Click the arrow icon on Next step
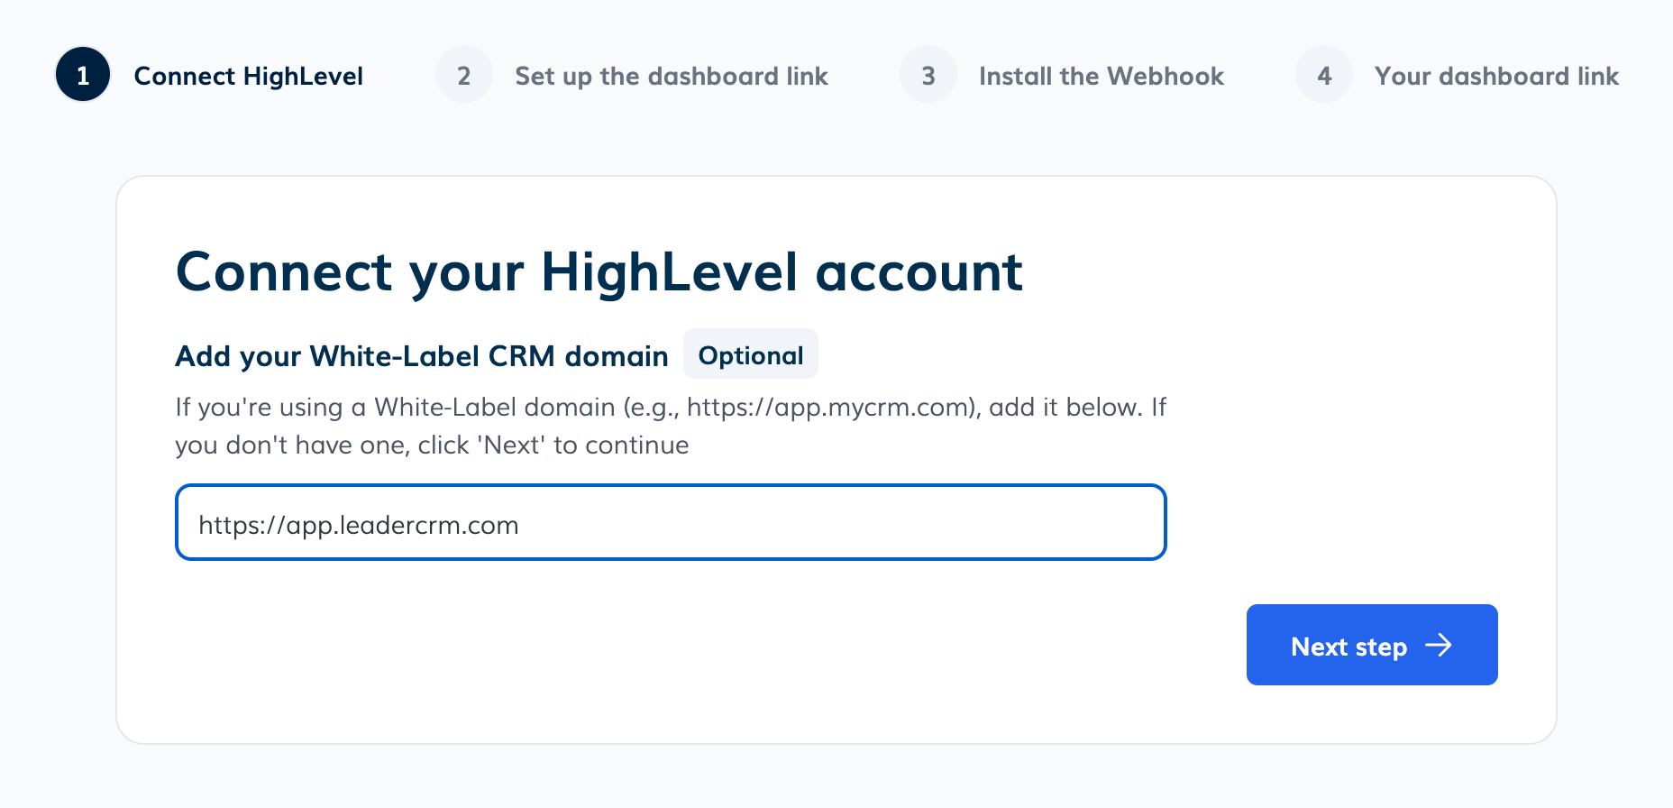Screen dimensions: 1673x808 [1439, 646]
